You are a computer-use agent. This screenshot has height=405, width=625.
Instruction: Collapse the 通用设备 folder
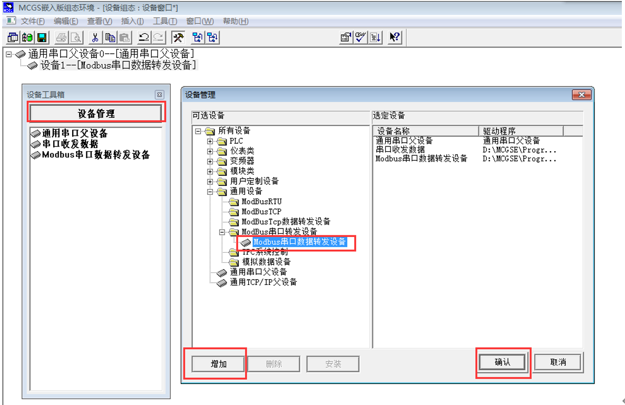[x=210, y=192]
